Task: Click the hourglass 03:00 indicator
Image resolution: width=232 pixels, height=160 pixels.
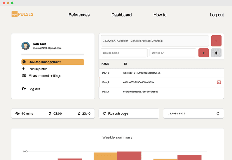Action: 50,113
